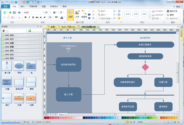Open the 插入 ribbon tab
Screen dimensions: 184x125
point(23,6)
